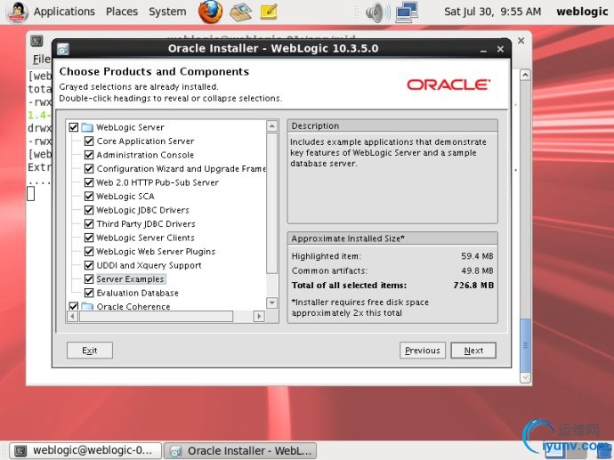Screen dimensions: 614x460
Task: Click component tree scroll down arrow
Action: tap(271, 303)
